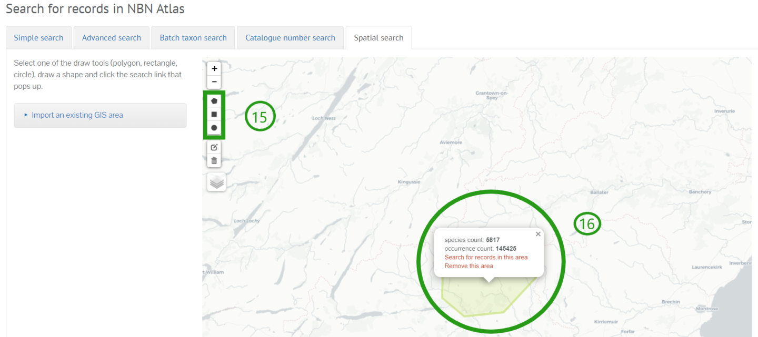This screenshot has width=758, height=337.
Task: Click the Remove this area link
Action: coord(468,265)
